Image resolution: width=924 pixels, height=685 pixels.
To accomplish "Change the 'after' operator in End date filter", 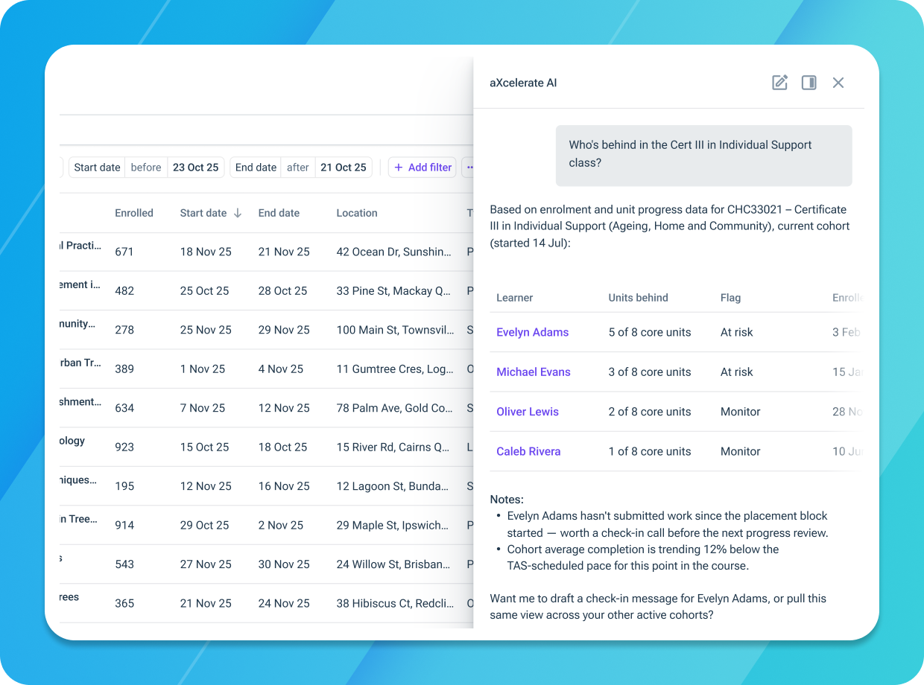I will click(298, 168).
